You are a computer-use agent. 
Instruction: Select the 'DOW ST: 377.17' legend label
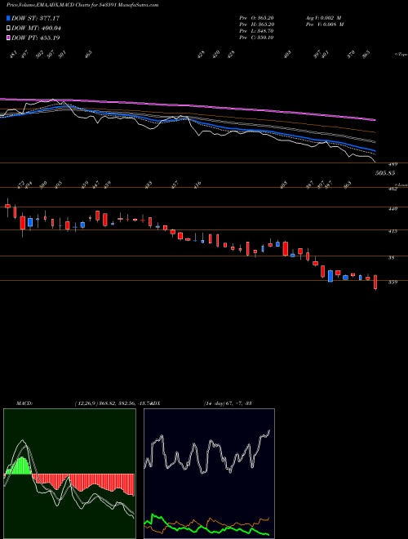(x=36, y=18)
